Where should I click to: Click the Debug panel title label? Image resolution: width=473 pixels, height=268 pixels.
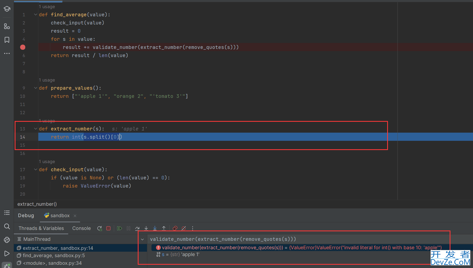click(26, 216)
